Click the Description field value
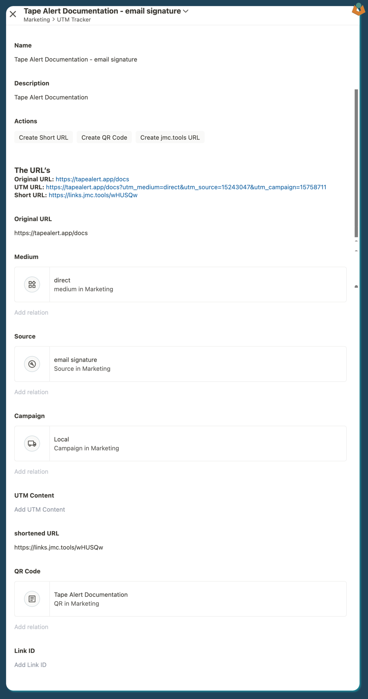This screenshot has width=368, height=699. tap(51, 97)
